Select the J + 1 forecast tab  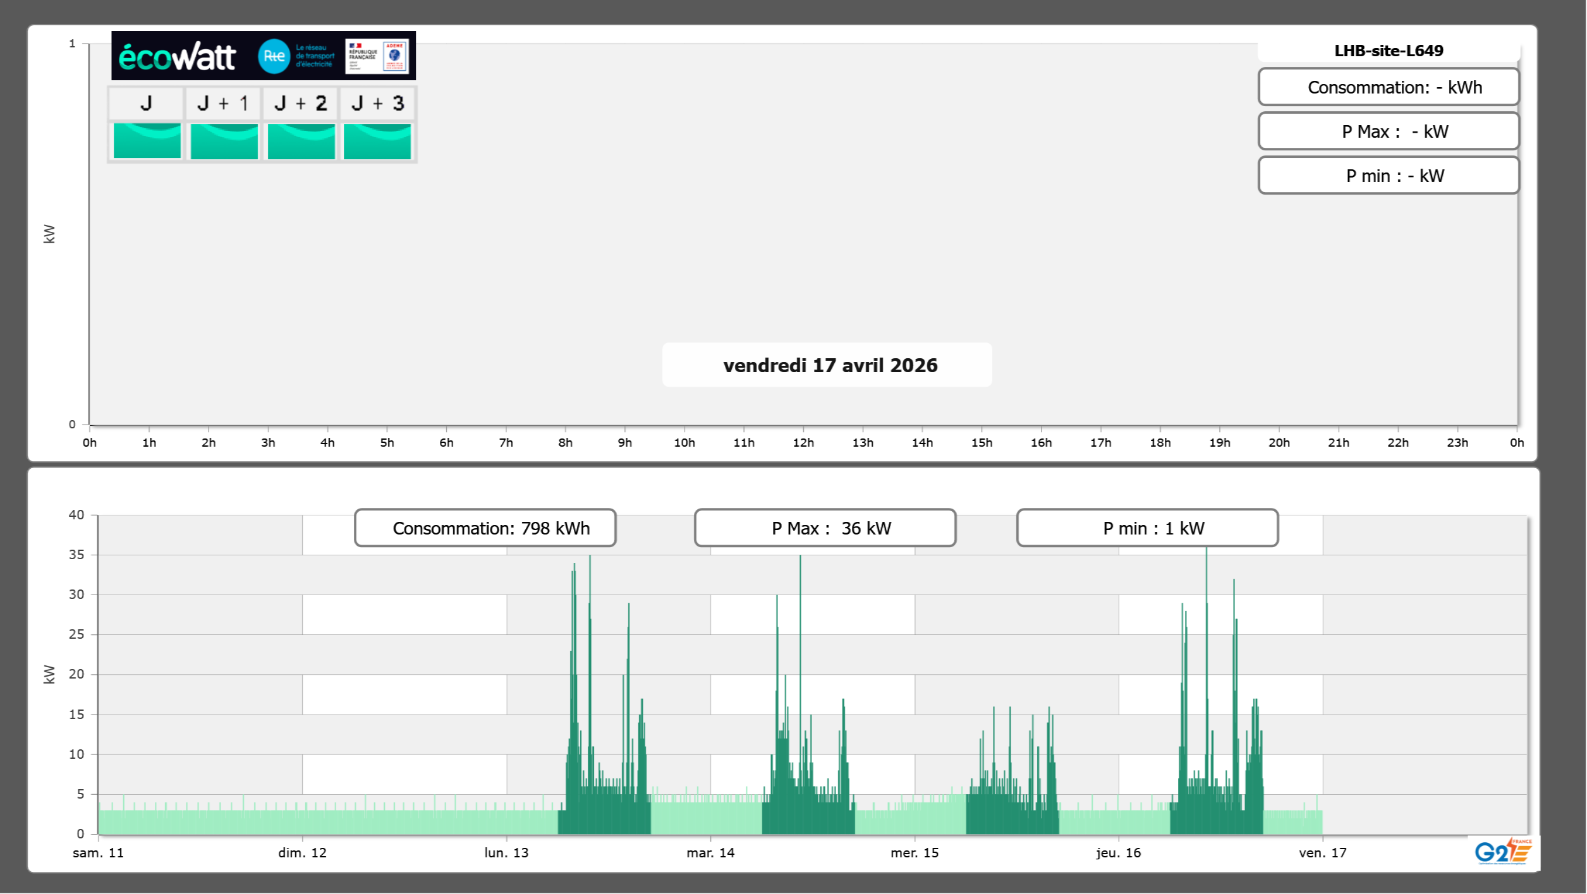[x=223, y=103]
